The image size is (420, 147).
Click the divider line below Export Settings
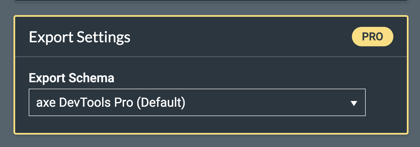pyautogui.click(x=211, y=57)
